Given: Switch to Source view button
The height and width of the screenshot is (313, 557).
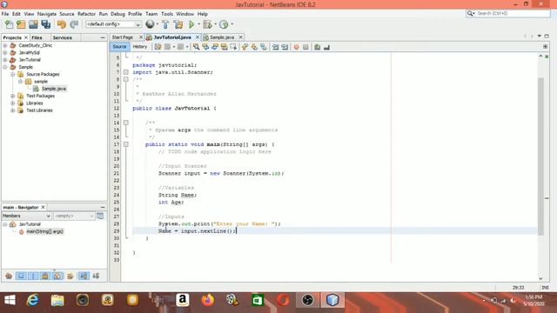Looking at the screenshot, I should pyautogui.click(x=119, y=46).
